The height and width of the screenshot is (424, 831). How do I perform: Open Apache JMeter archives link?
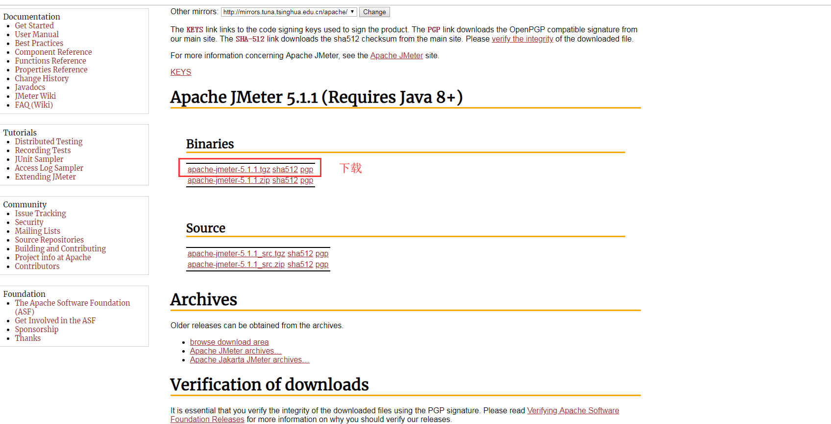click(236, 351)
